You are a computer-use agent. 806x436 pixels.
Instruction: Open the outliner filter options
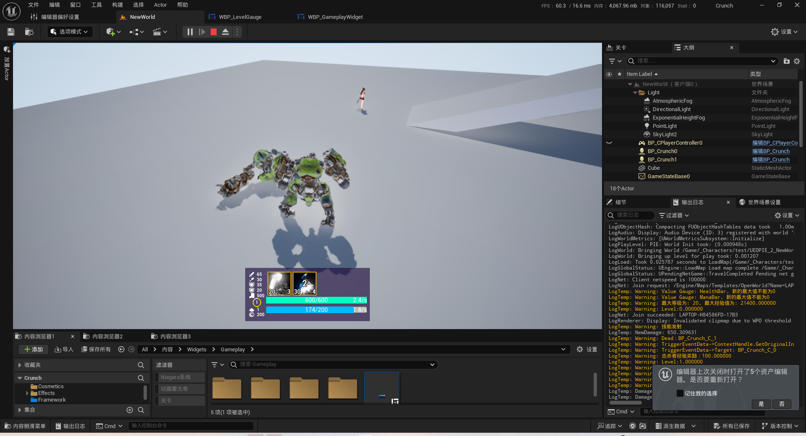pyautogui.click(x=615, y=61)
